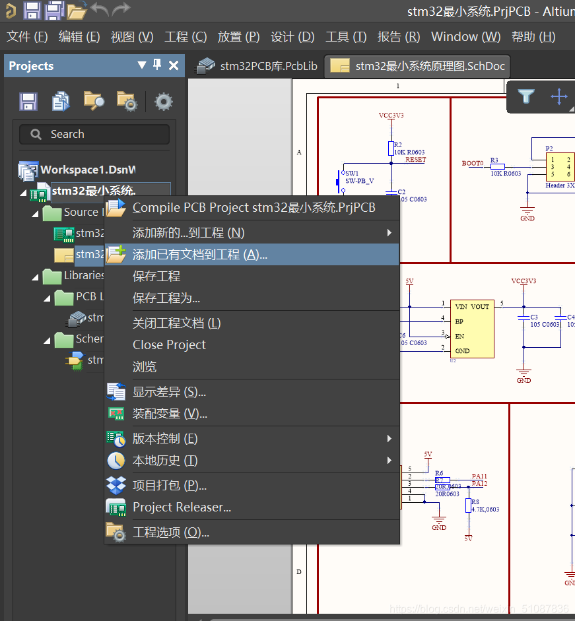Switch to stm32PCB库.PcbLib tab
575x621 pixels.
pyautogui.click(x=258, y=66)
